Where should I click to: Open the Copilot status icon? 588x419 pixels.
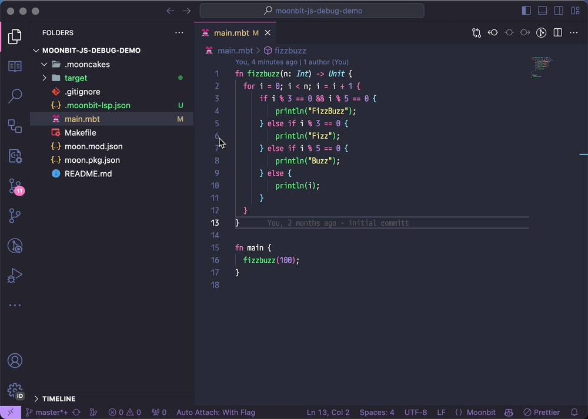pos(509,413)
